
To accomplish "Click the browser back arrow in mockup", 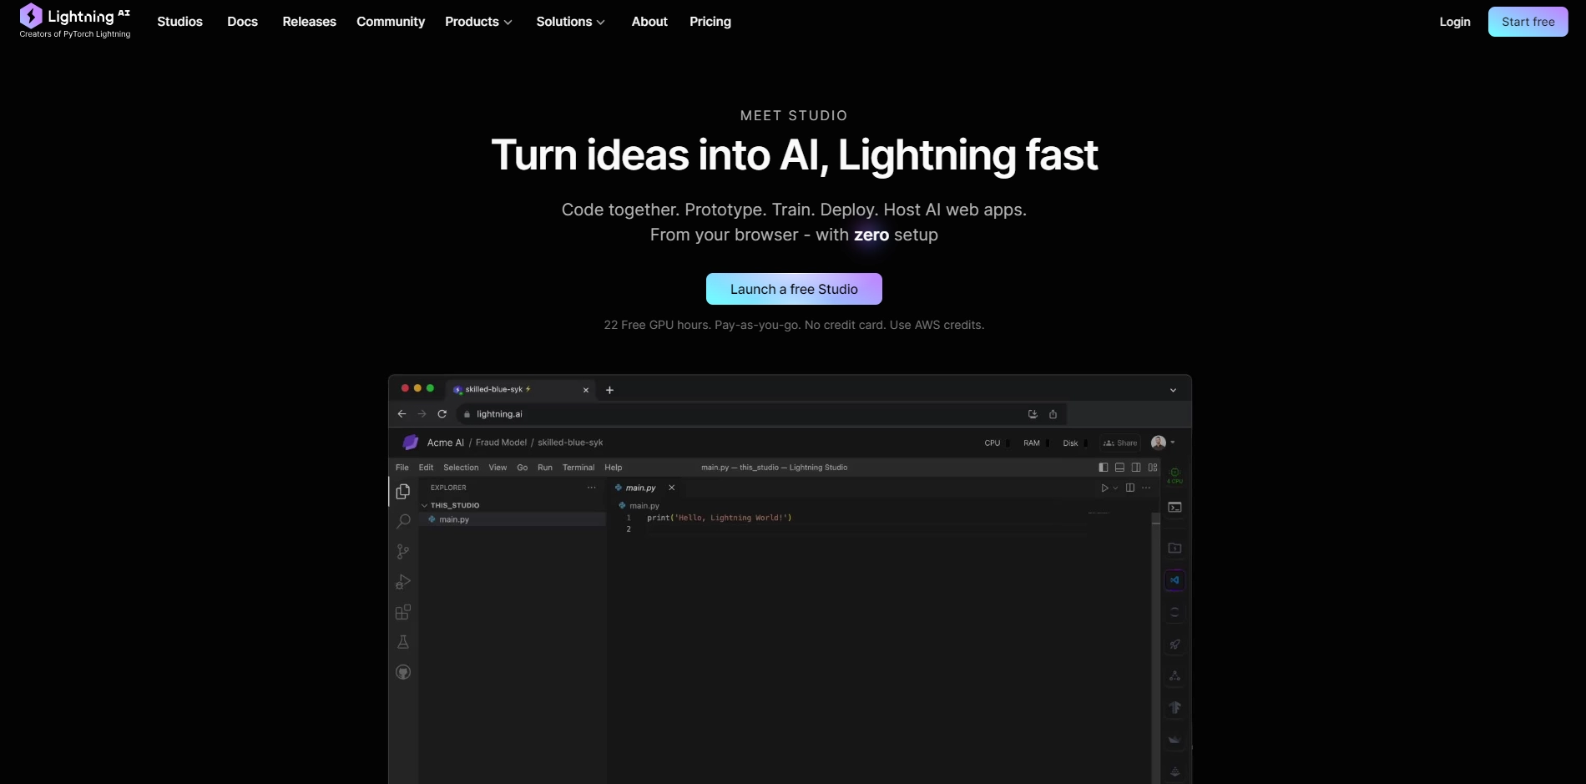I will coord(402,414).
